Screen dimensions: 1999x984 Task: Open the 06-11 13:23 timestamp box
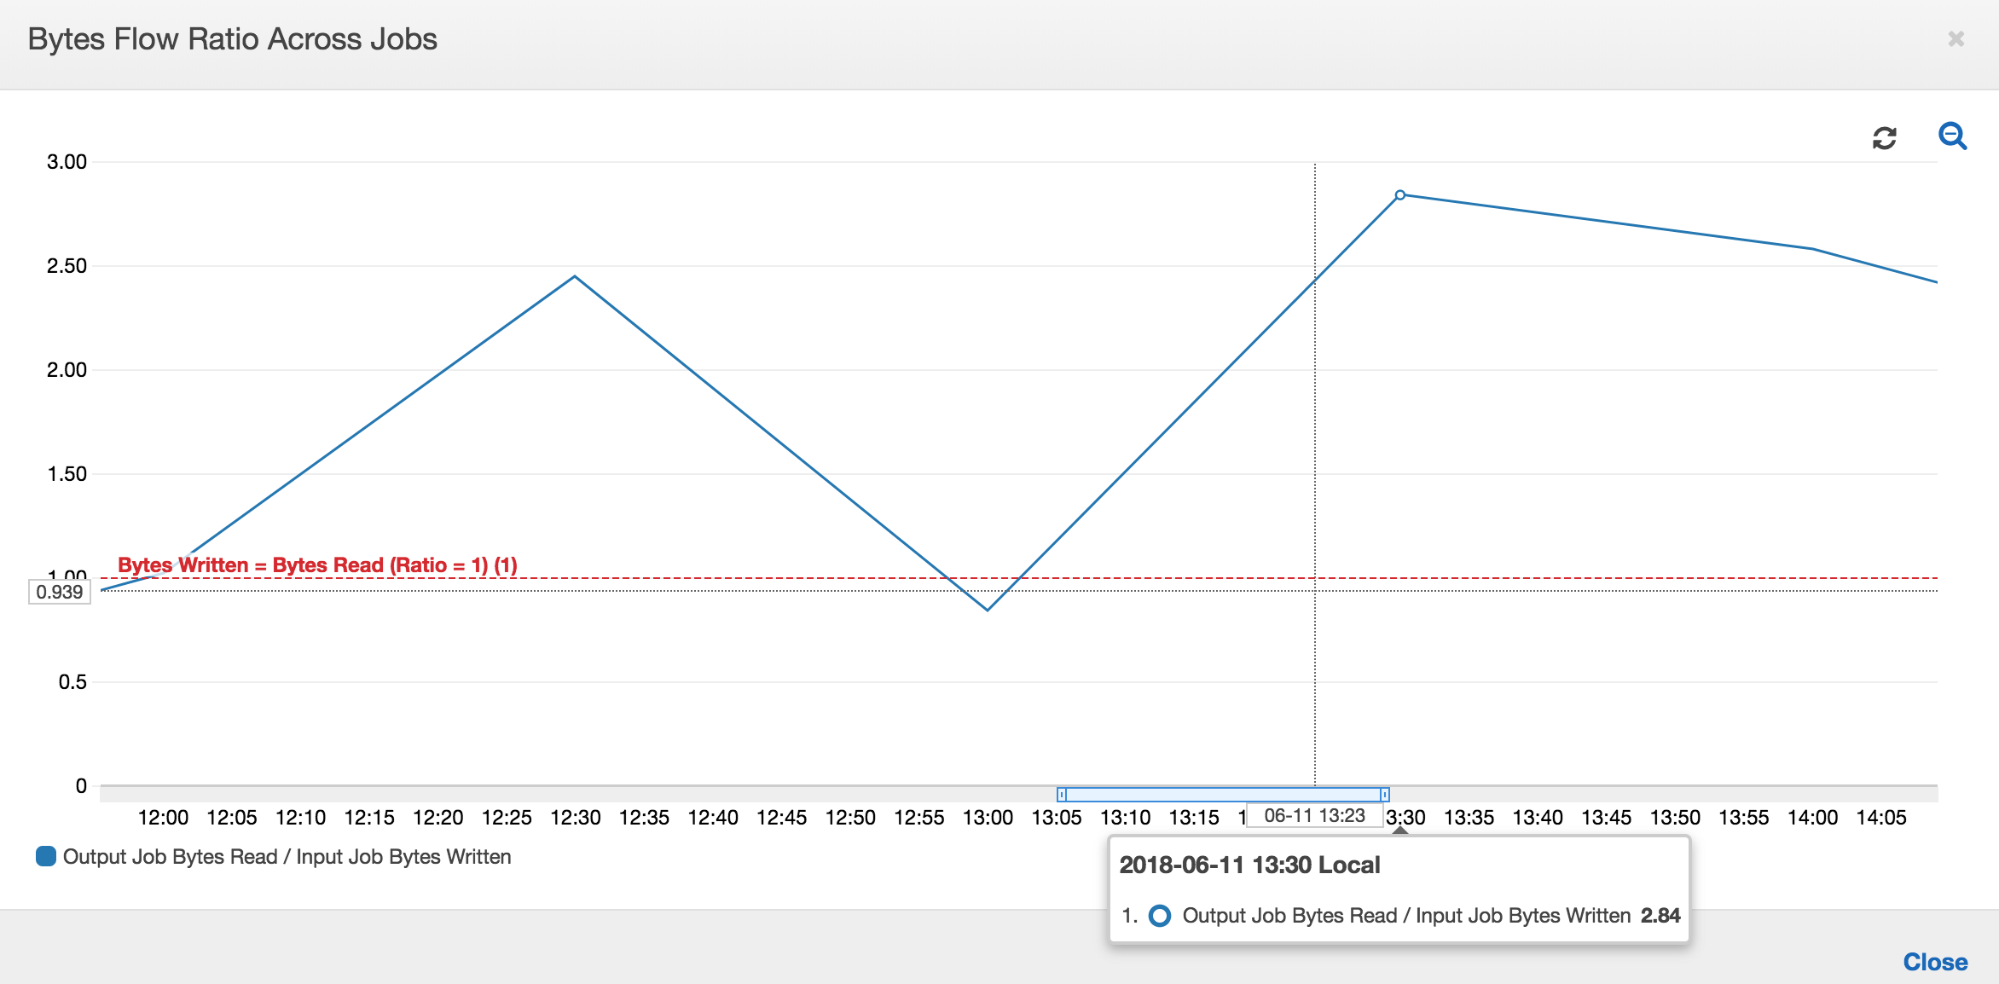coord(1316,815)
